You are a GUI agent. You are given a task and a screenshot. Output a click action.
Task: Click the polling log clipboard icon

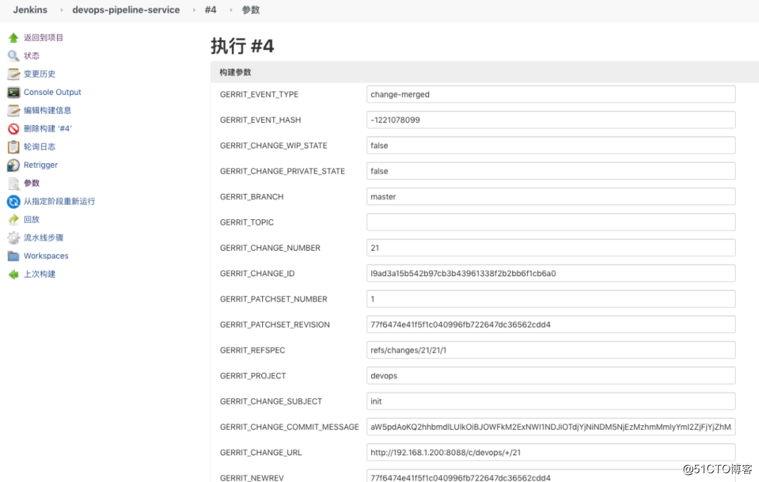click(x=13, y=147)
